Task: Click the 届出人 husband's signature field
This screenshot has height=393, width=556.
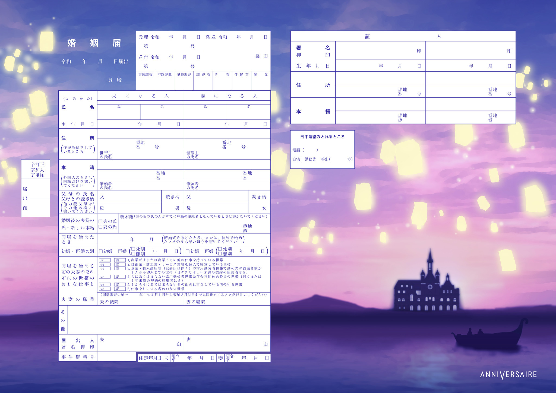Action: (141, 343)
